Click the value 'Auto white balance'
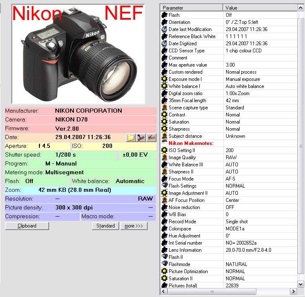The height and width of the screenshot is (297, 305). [x=245, y=86]
